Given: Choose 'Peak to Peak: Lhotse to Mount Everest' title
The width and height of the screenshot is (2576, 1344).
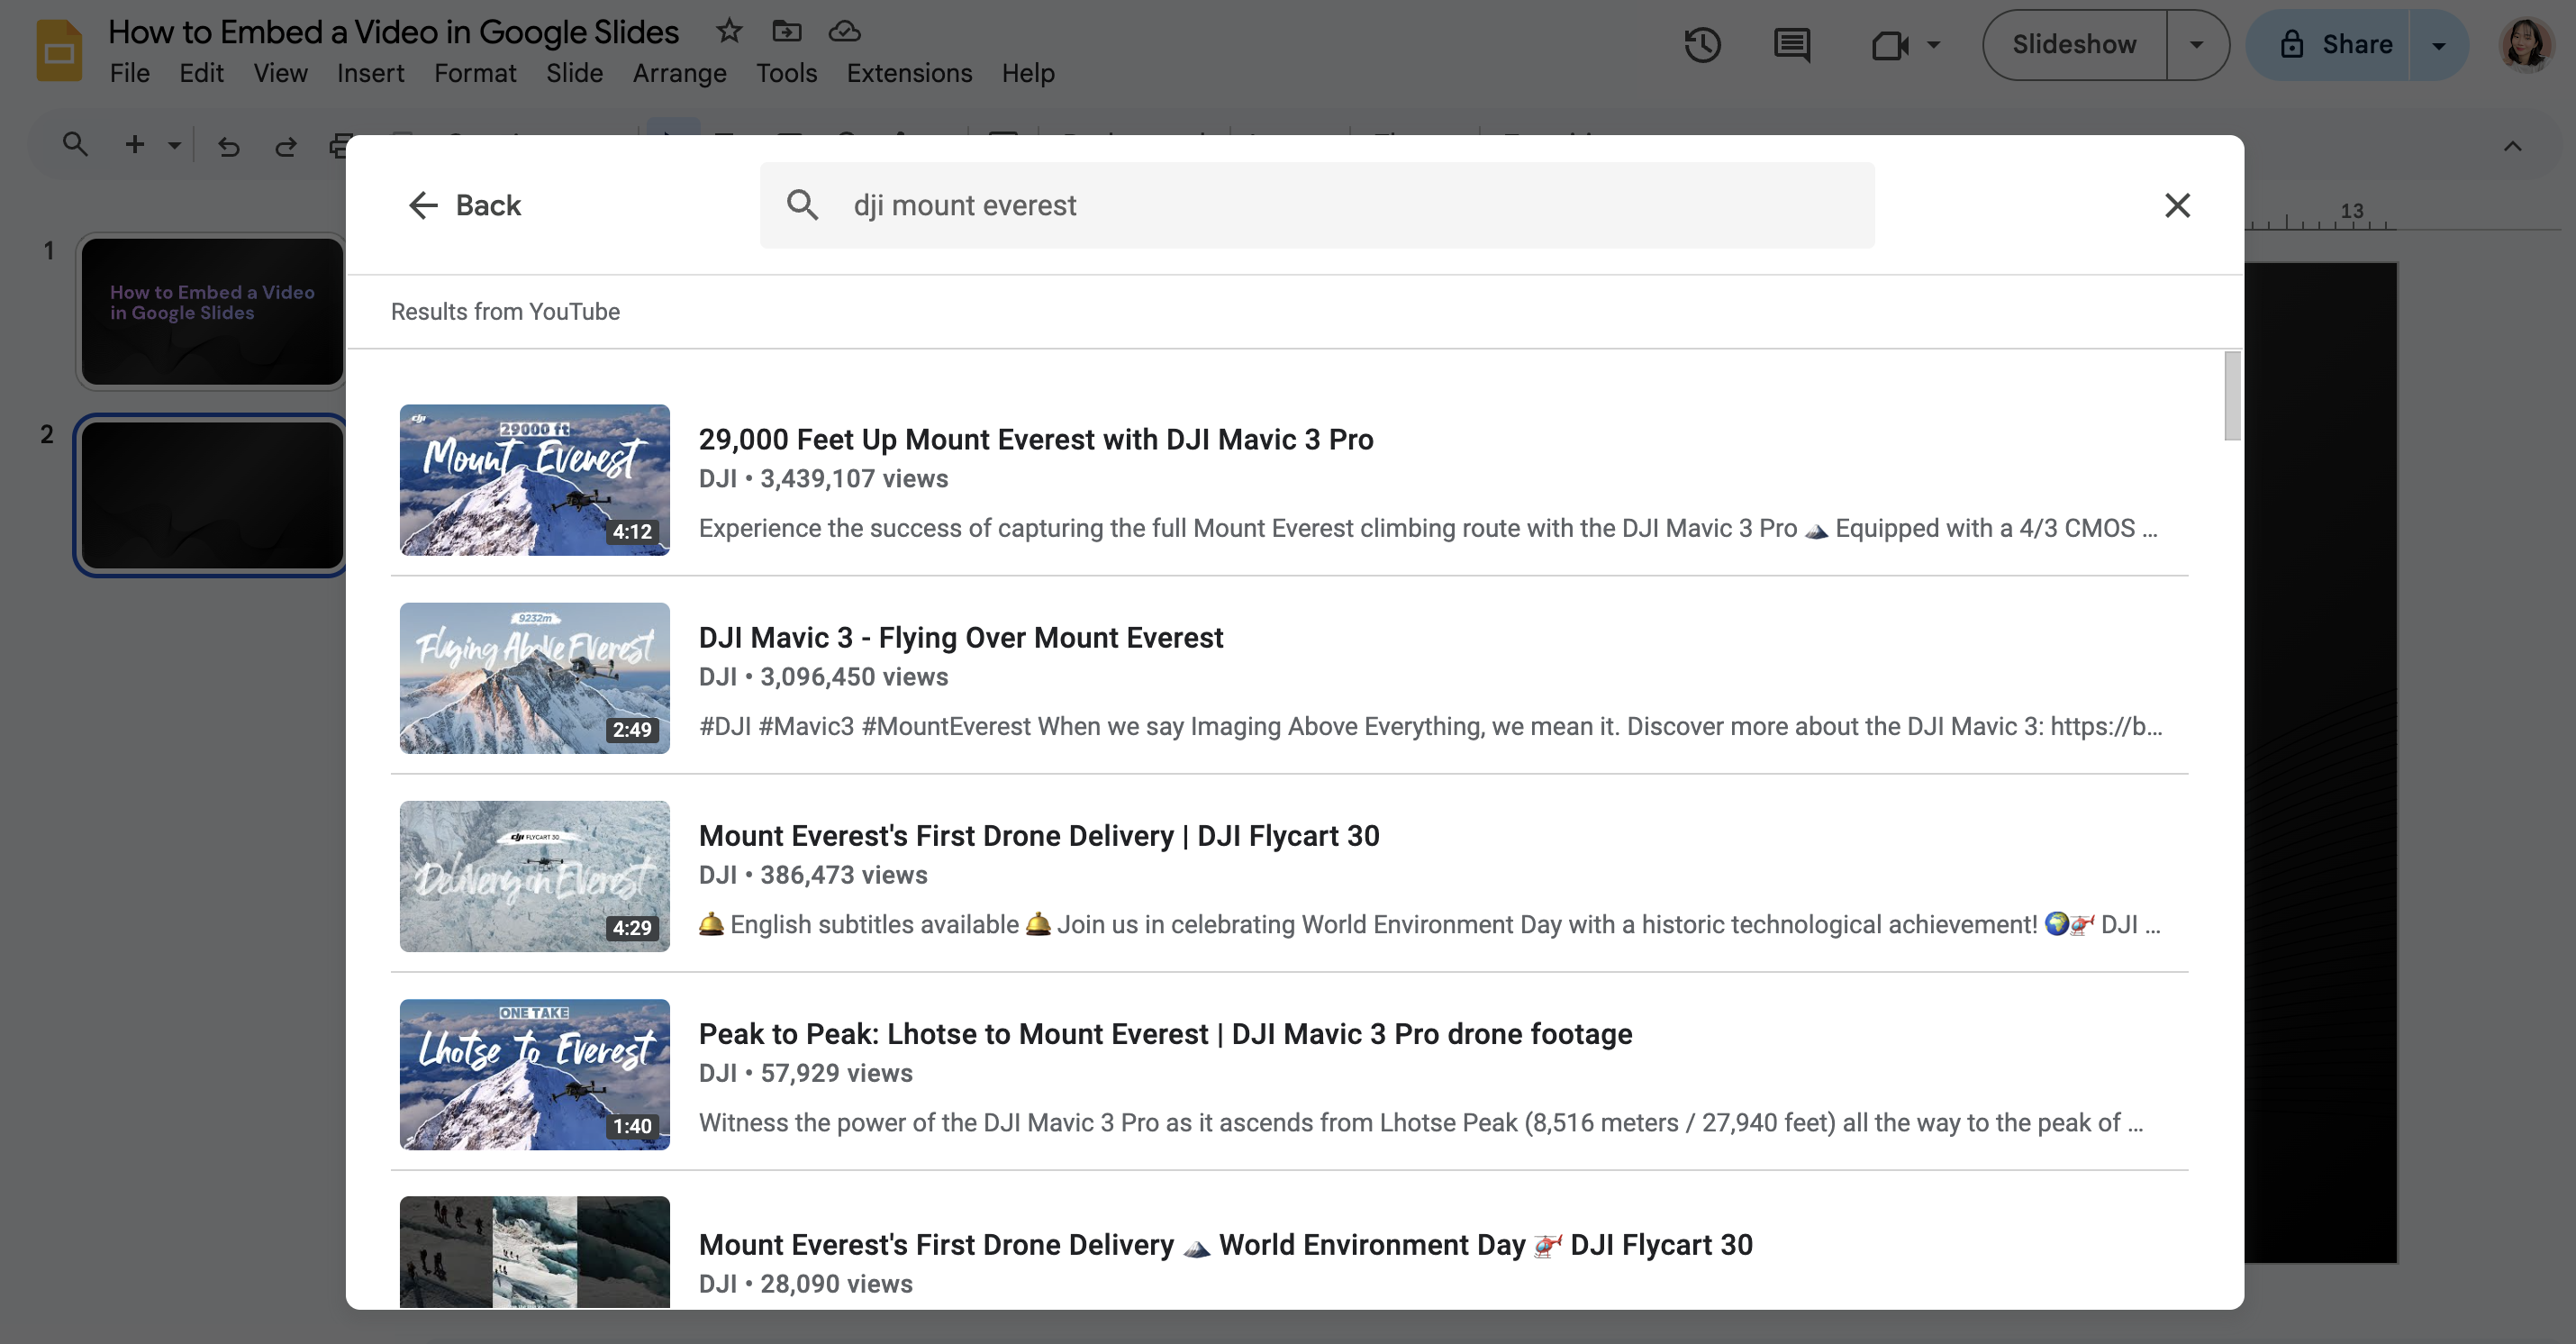Looking at the screenshot, I should (x=1165, y=1033).
